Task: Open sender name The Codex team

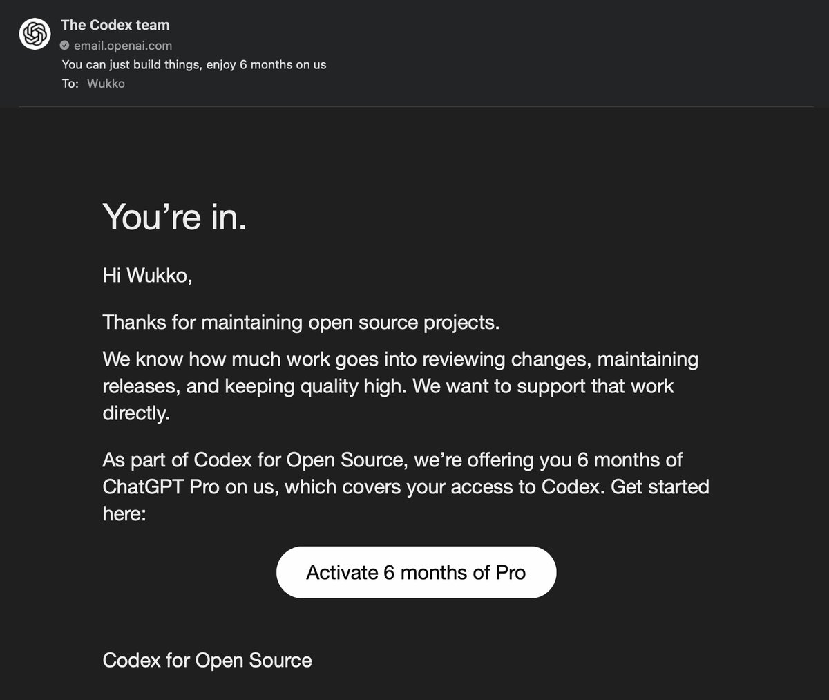Action: pos(115,25)
